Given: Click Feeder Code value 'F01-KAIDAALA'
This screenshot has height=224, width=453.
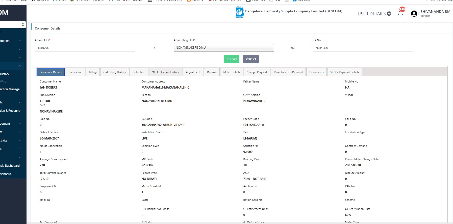Looking at the screenshot, I should click(x=254, y=125).
